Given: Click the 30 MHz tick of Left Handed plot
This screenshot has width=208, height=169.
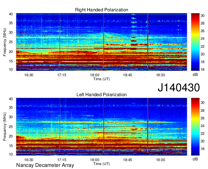Looking at the screenshot, I should (11, 117).
